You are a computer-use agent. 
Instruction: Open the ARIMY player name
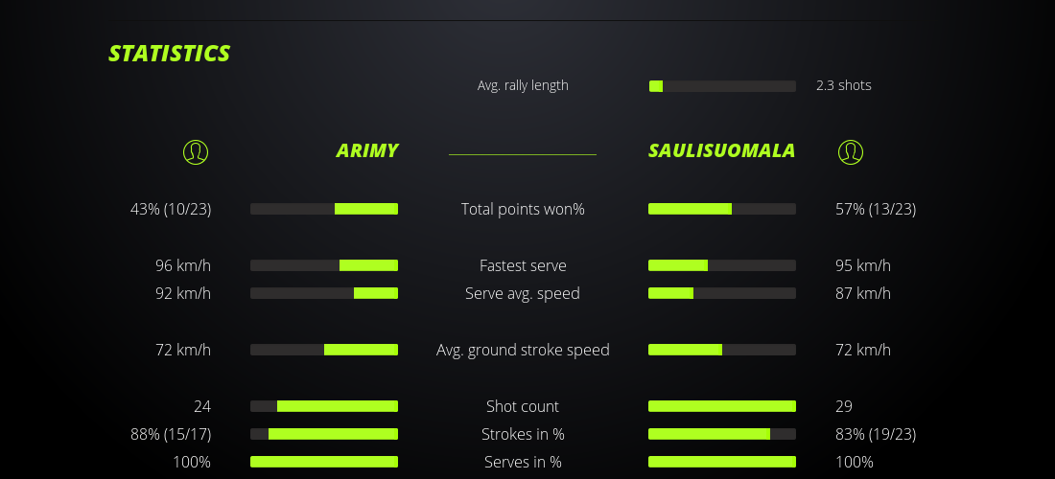[x=367, y=151]
